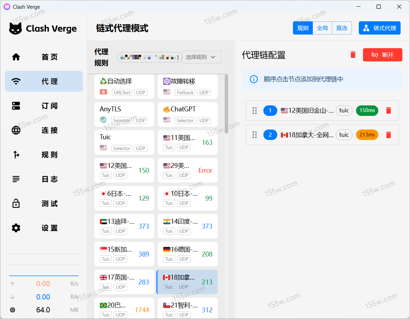This screenshot has width=410, height=319.
Task: Switch proxy mode to 直连
Action: click(342, 28)
